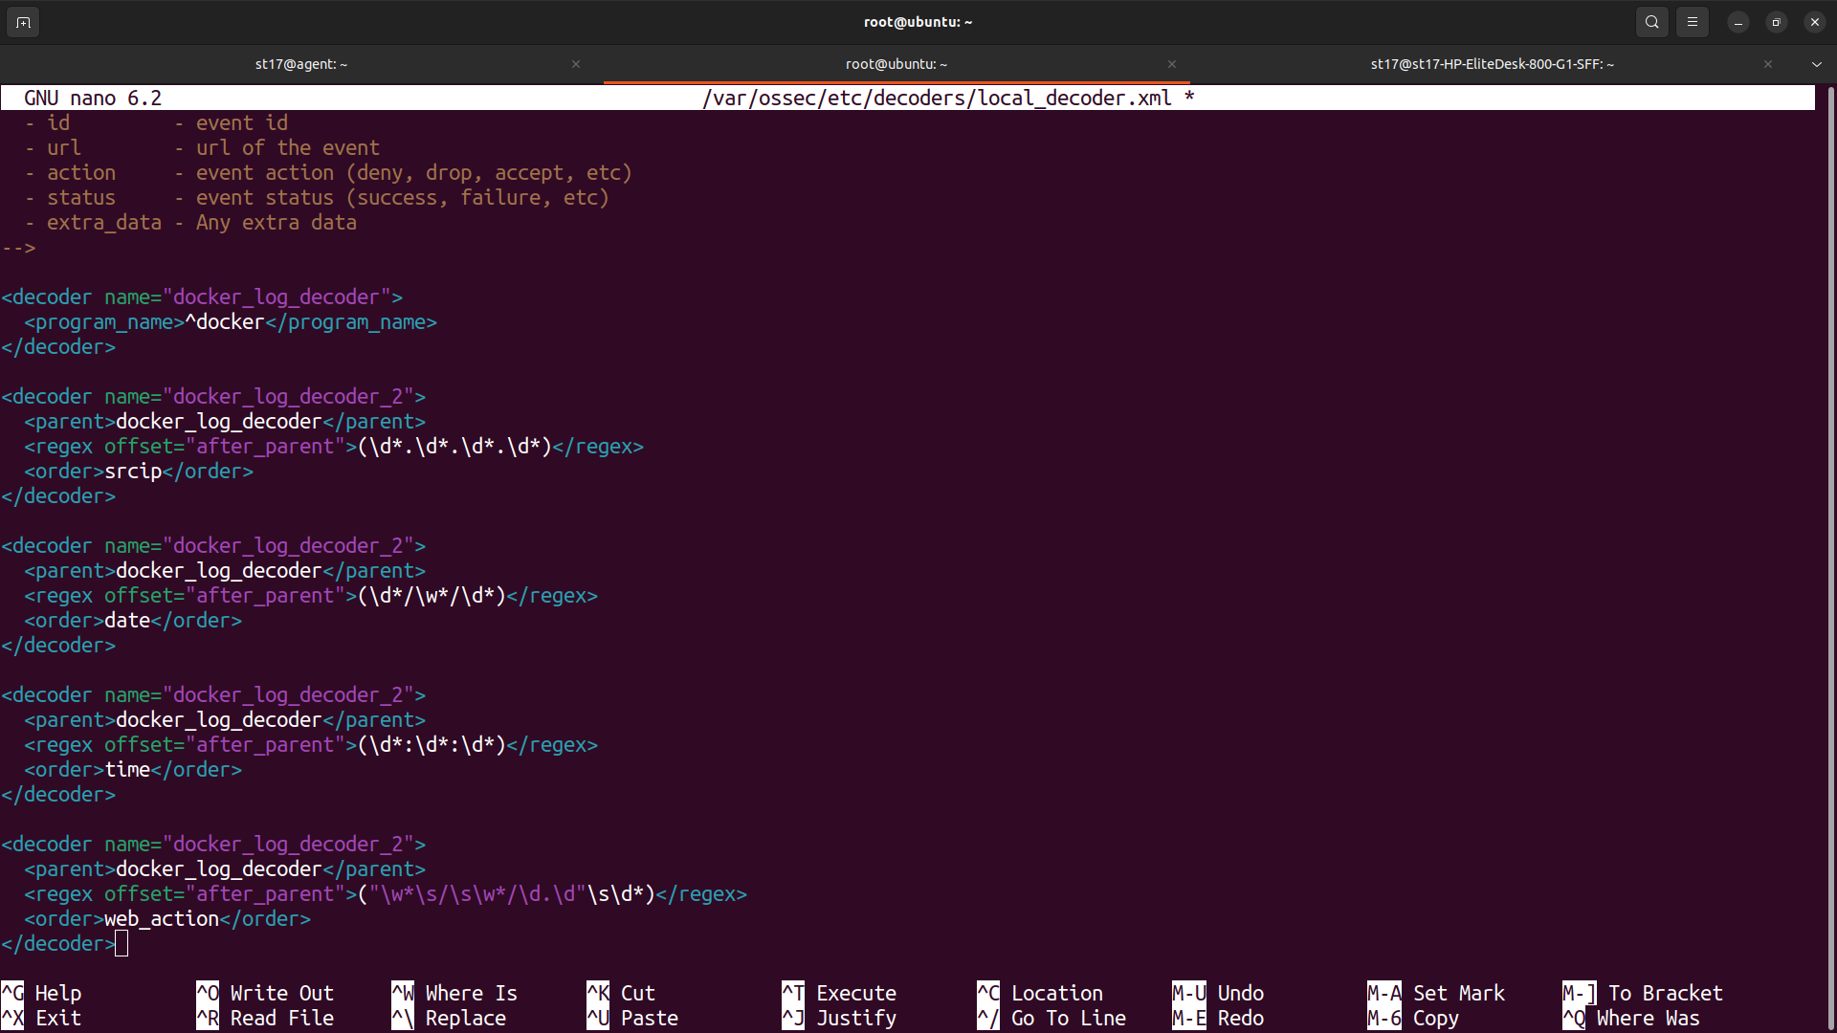Viewport: 1837px width, 1033px height.
Task: Click the time regex (\d*:\d*:\d*) line
Action: pyautogui.click(x=311, y=744)
